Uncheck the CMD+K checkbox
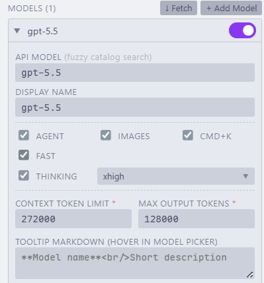This screenshot has width=264, height=283. 188,135
